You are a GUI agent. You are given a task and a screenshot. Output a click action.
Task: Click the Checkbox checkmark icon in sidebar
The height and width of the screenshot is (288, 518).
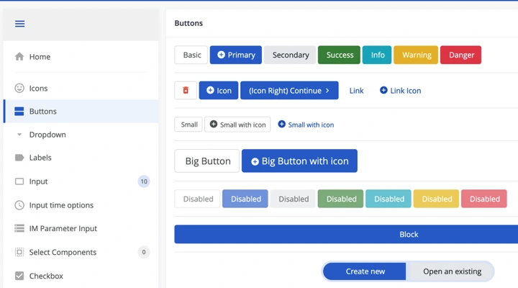coord(19,276)
